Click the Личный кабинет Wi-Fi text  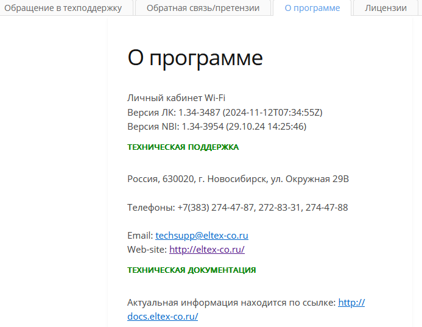(176, 98)
